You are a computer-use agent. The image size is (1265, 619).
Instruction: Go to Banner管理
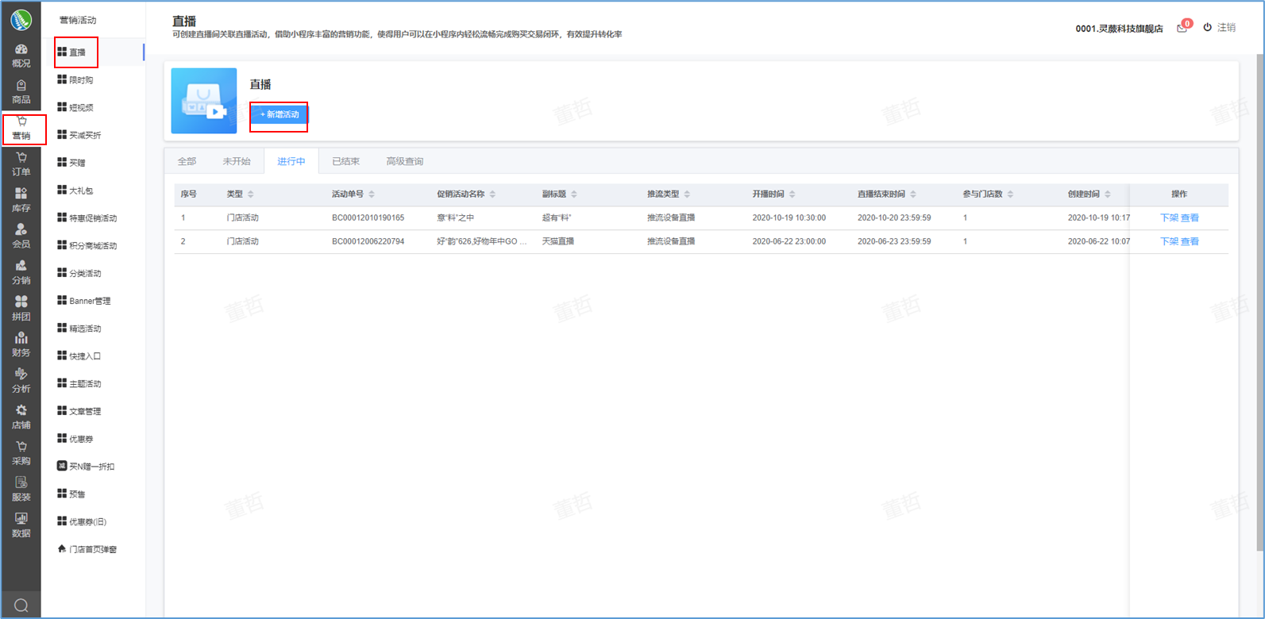pos(84,301)
